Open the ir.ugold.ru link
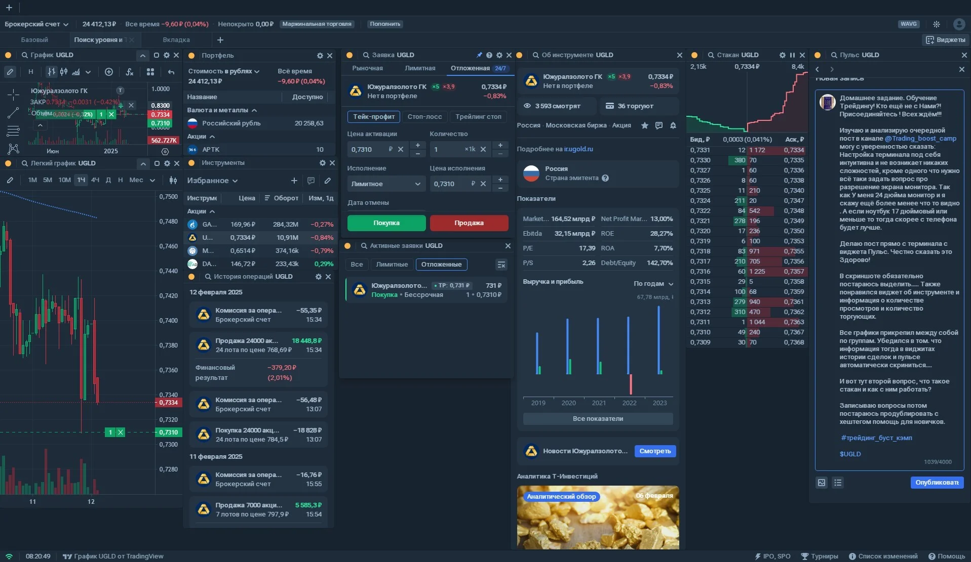Screen dimensions: 971x562 [578, 149]
